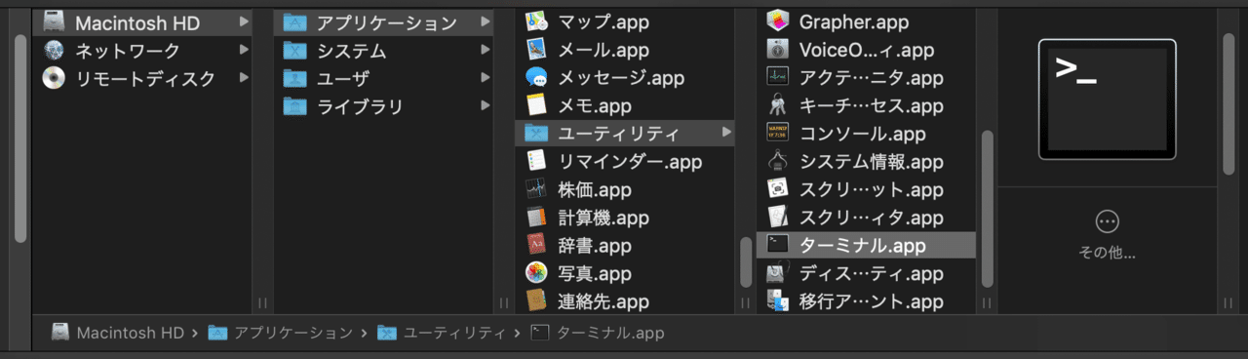This screenshot has height=359, width=1248.
Task: Click the 写真.app photos icon
Action: click(x=536, y=273)
